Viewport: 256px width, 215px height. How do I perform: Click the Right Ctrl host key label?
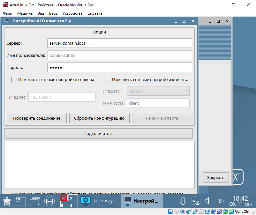tap(242, 211)
